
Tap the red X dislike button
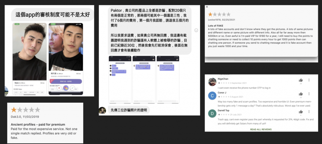(x=59, y=89)
